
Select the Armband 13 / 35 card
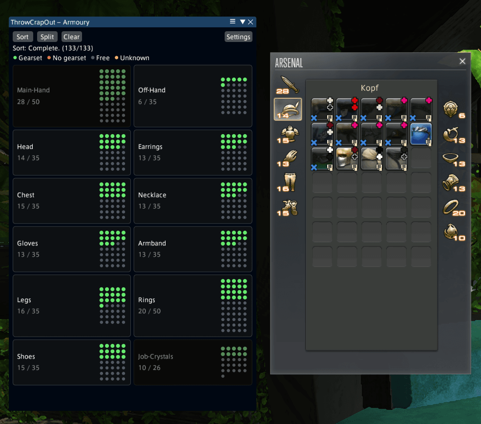(x=193, y=249)
